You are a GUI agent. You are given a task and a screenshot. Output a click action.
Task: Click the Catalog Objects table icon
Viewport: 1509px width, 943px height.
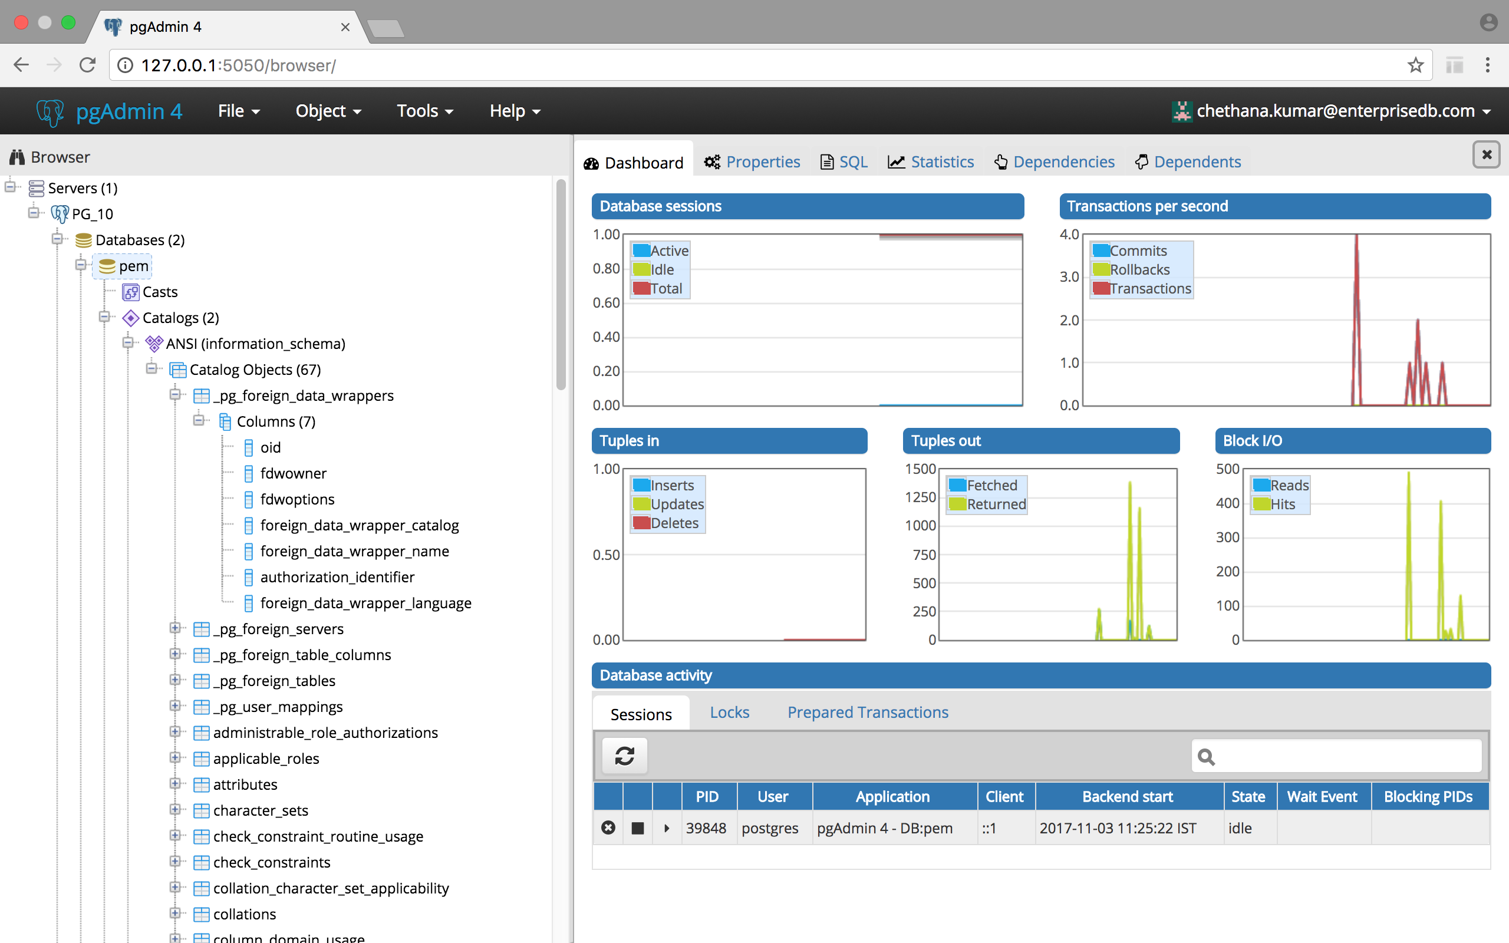(177, 370)
